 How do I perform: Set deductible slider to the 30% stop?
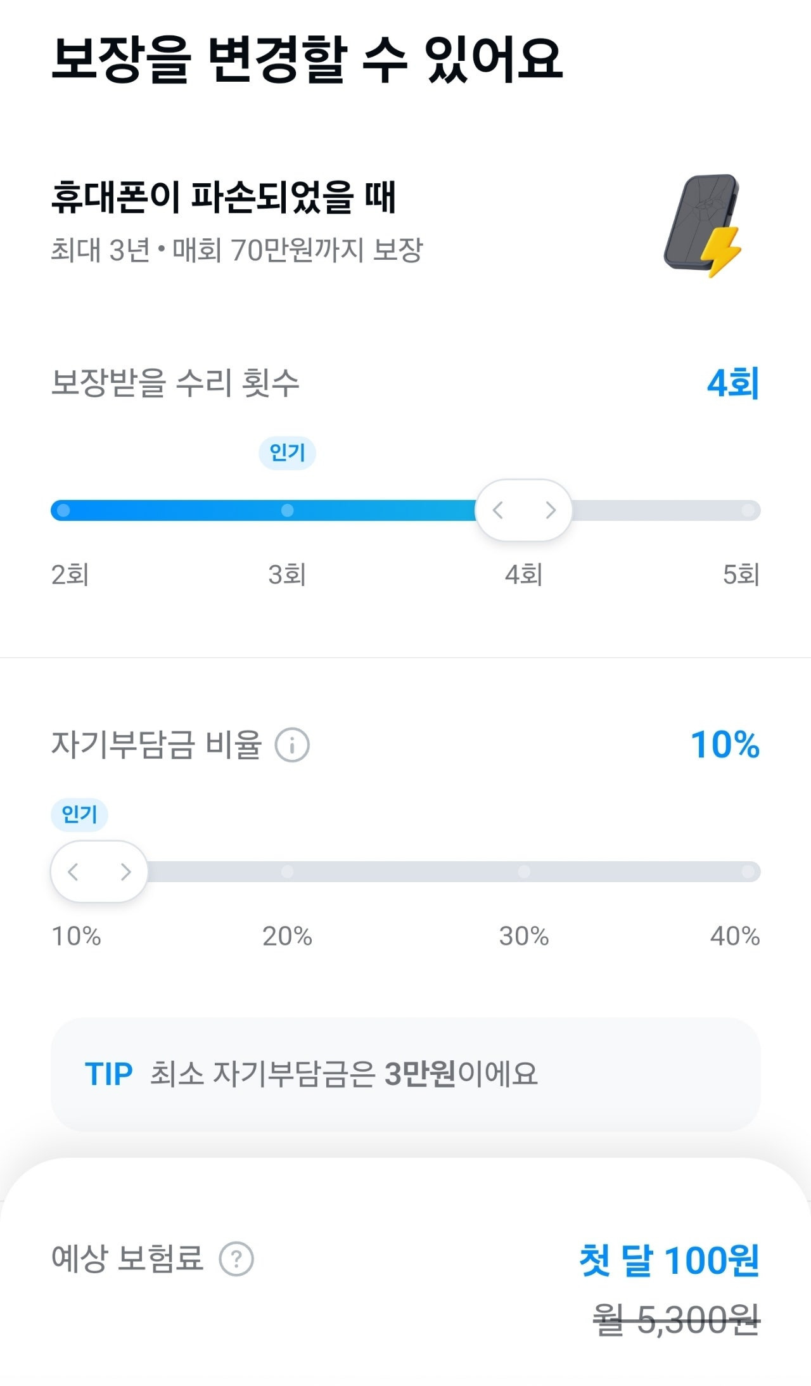tap(524, 871)
